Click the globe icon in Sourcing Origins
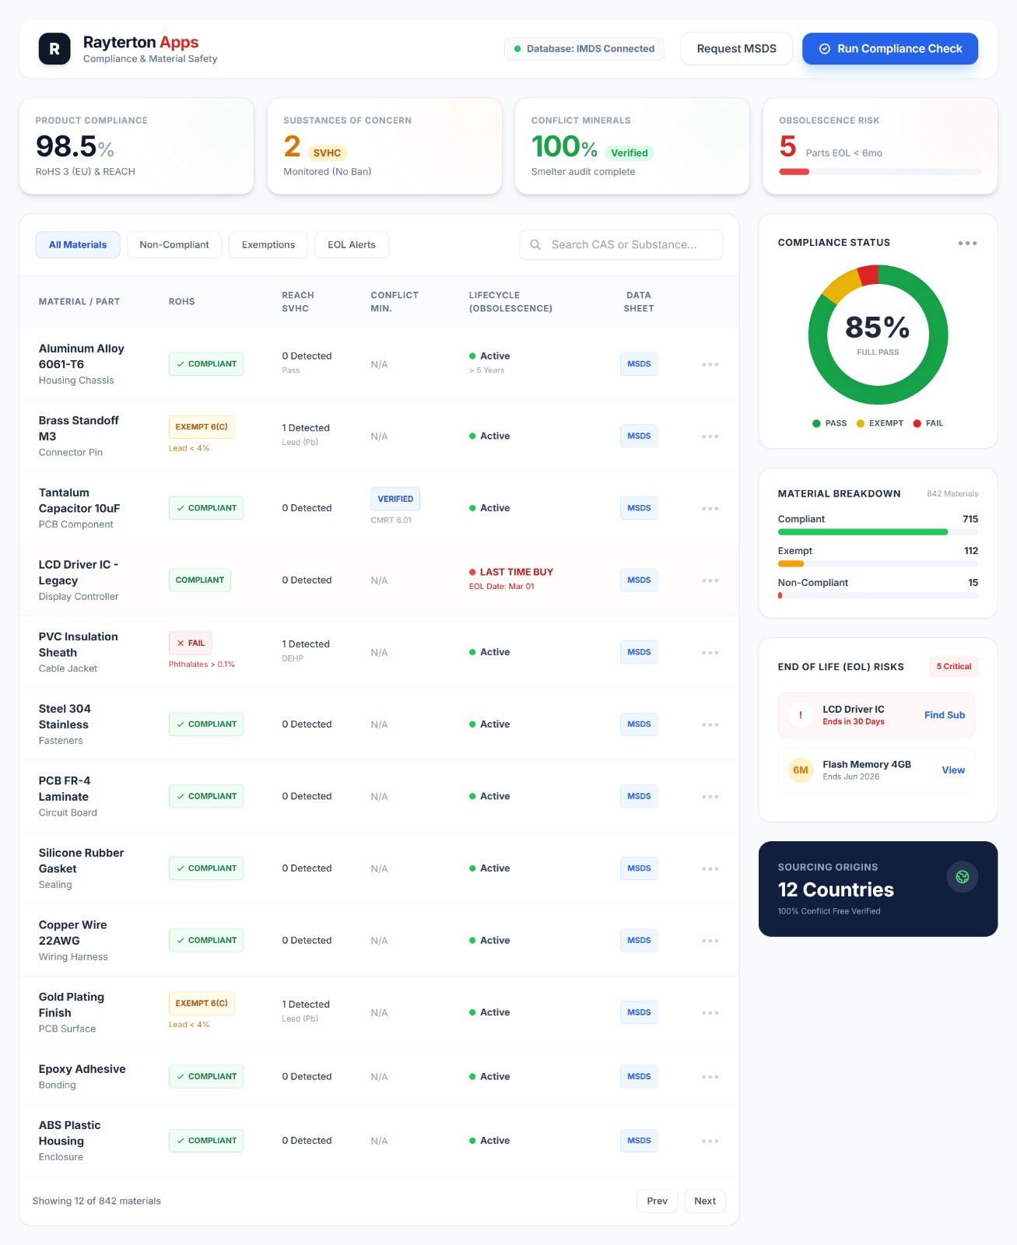1017x1245 pixels. pyautogui.click(x=962, y=877)
